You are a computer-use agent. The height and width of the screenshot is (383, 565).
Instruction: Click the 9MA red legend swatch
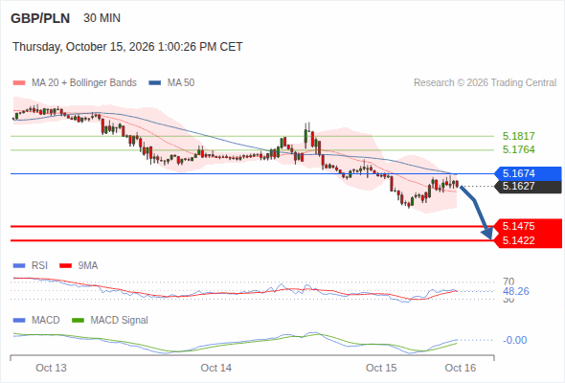pos(65,266)
